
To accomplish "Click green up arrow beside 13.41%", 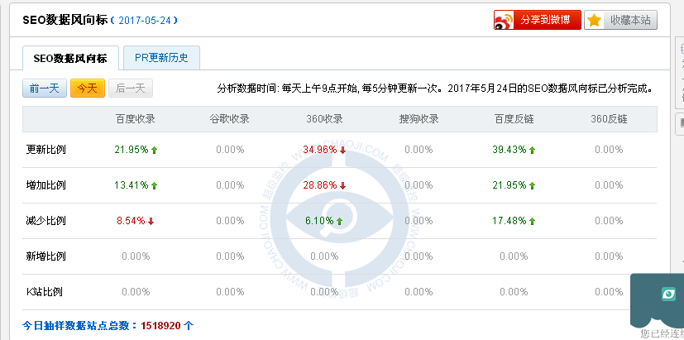I will tap(154, 185).
